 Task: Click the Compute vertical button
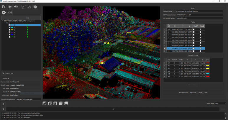coord(193,55)
